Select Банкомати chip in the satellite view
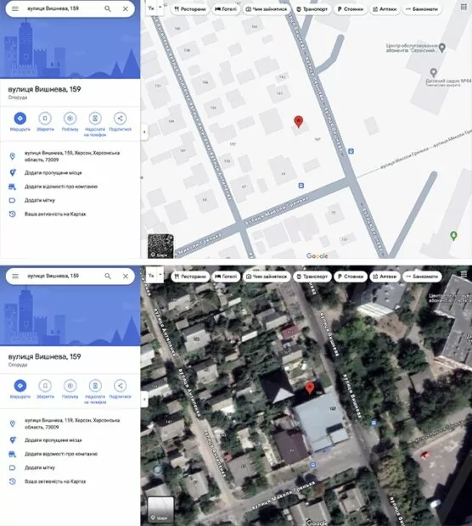The height and width of the screenshot is (526, 472). [422, 277]
